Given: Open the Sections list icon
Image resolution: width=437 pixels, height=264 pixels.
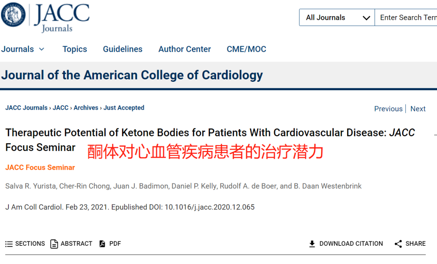Looking at the screenshot, I should pyautogui.click(x=9, y=244).
